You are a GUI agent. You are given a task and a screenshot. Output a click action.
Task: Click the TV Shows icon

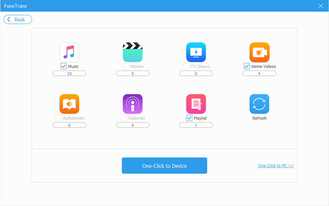click(x=196, y=52)
